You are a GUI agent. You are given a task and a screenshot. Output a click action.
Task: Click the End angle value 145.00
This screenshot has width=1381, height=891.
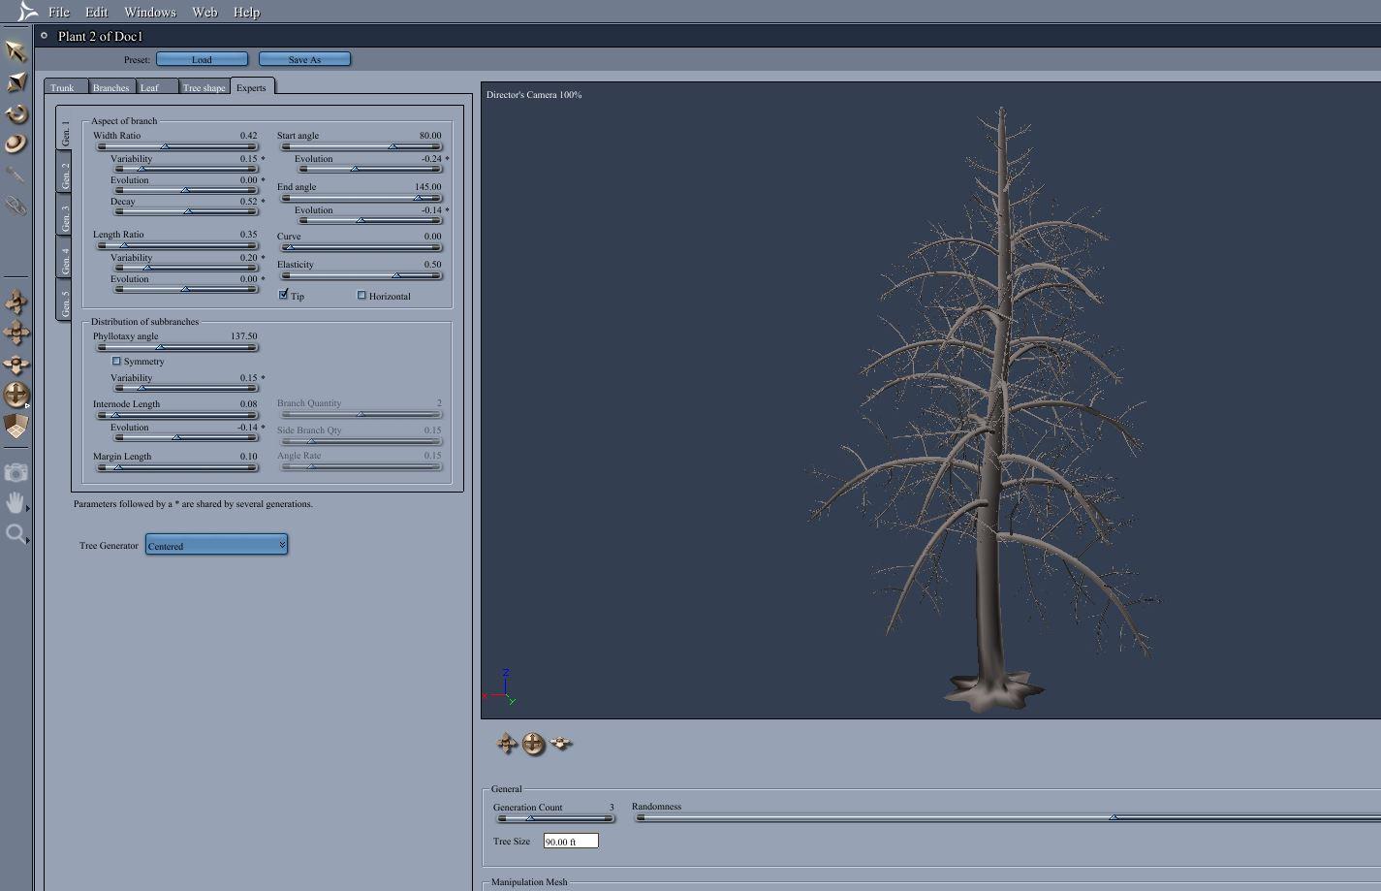(427, 187)
